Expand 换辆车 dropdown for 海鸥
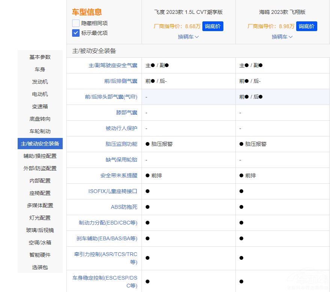The image size is (330, 292). tap(282, 37)
